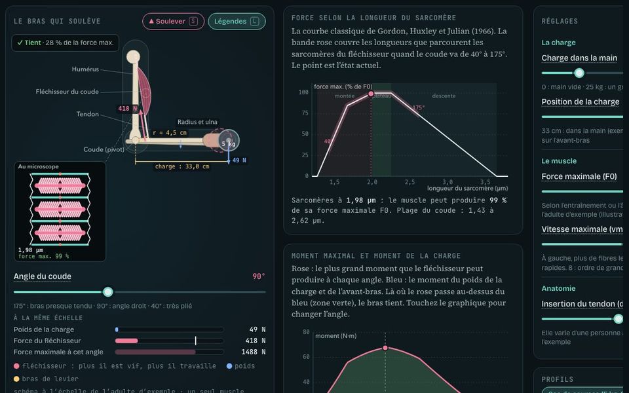Toggle the Légendes button
This screenshot has width=629, height=393.
point(237,21)
